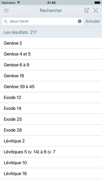Select Lévitique 2 from results
The height and width of the screenshot is (182, 102).
51,141
